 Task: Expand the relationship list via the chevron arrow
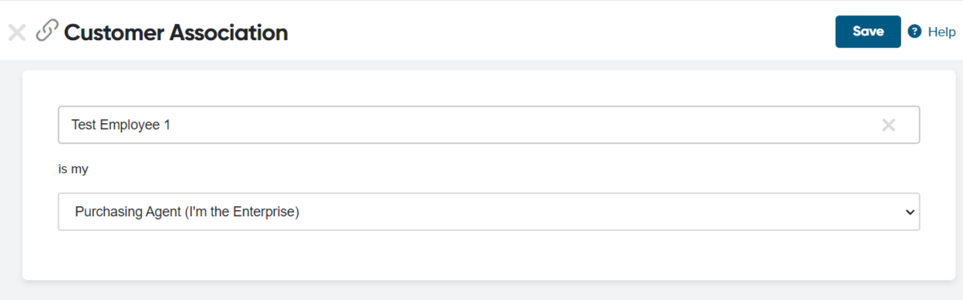(909, 212)
